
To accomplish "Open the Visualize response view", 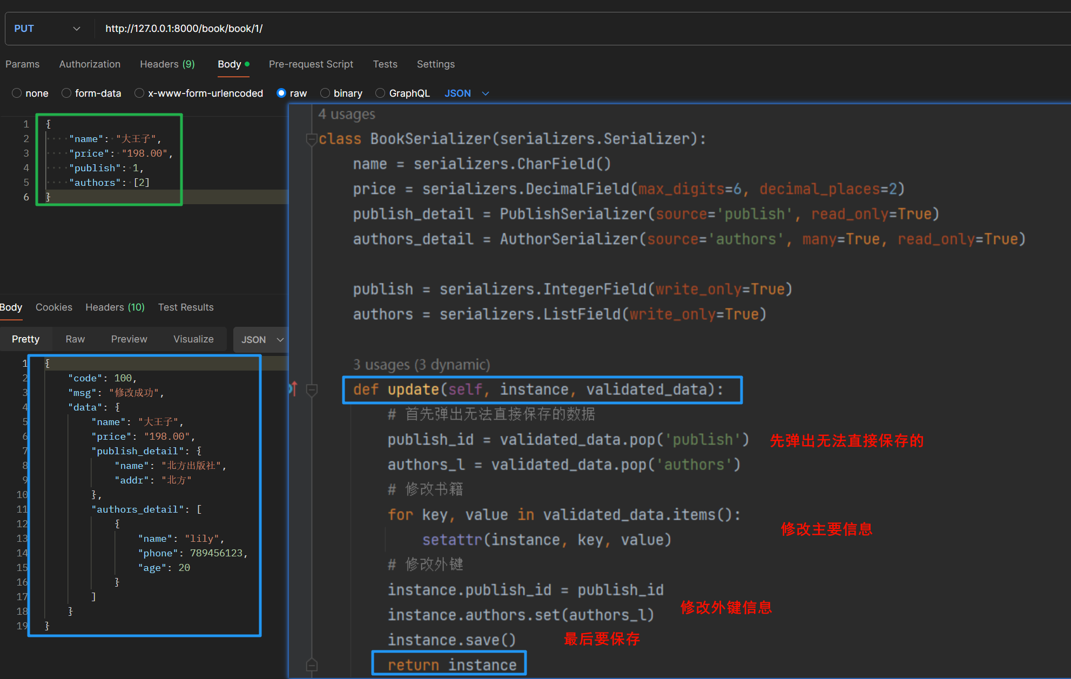I will click(x=193, y=339).
